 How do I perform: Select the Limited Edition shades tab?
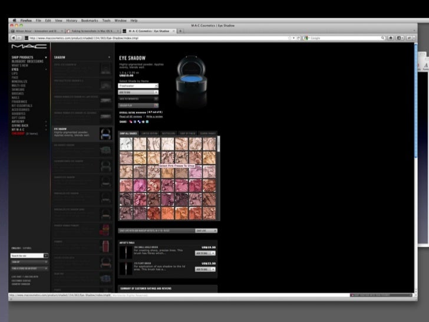tap(150, 133)
